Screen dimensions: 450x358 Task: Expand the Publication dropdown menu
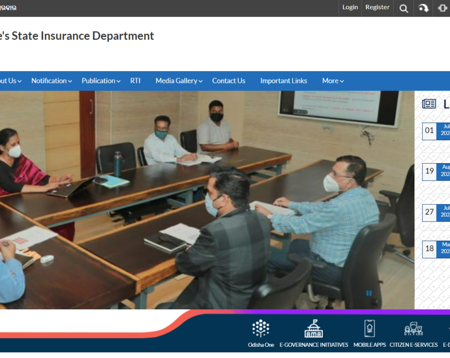click(101, 81)
